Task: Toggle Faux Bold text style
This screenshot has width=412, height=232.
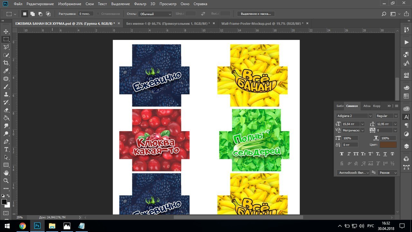Action: click(x=342, y=154)
